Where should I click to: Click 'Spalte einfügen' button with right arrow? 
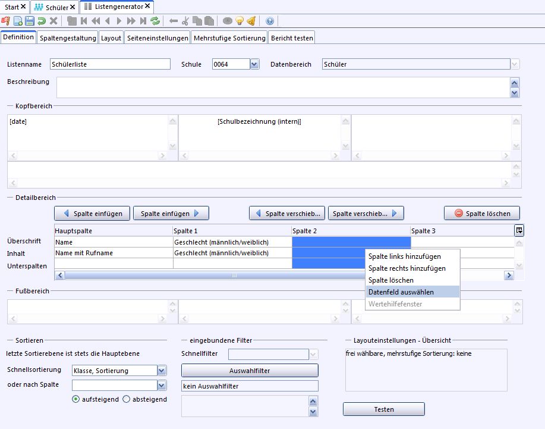click(171, 213)
